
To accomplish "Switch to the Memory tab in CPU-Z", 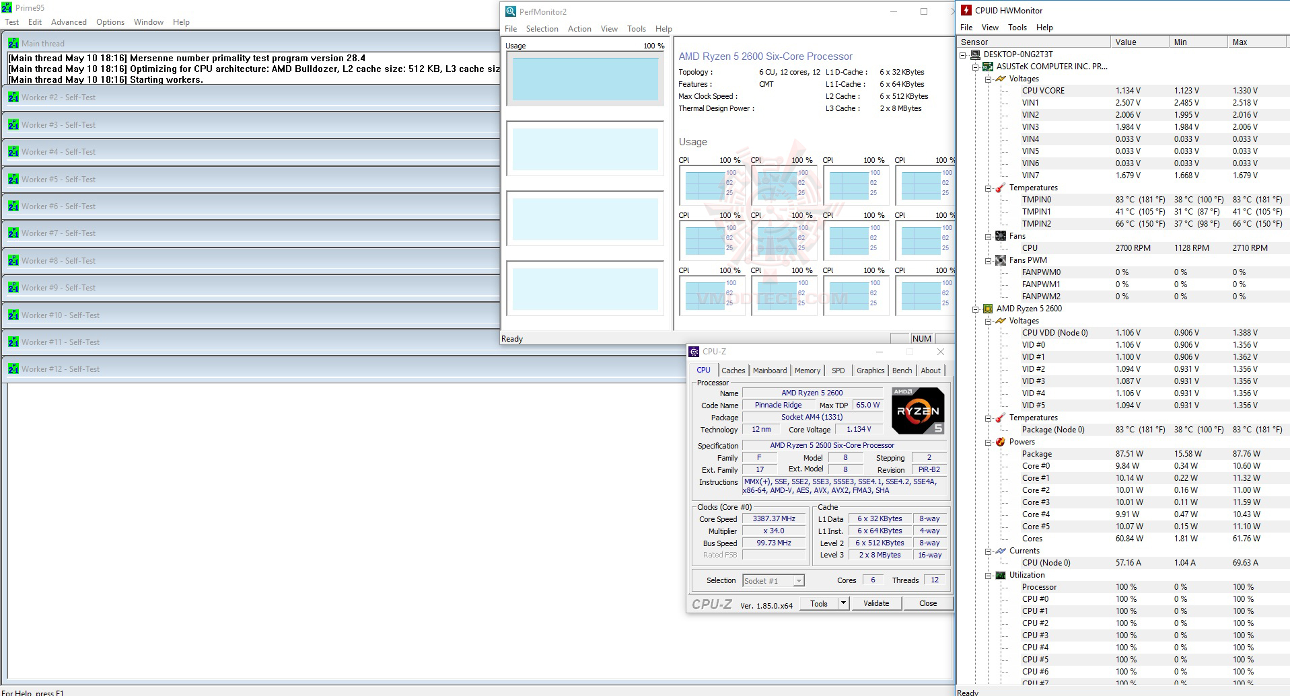I will pyautogui.click(x=808, y=371).
